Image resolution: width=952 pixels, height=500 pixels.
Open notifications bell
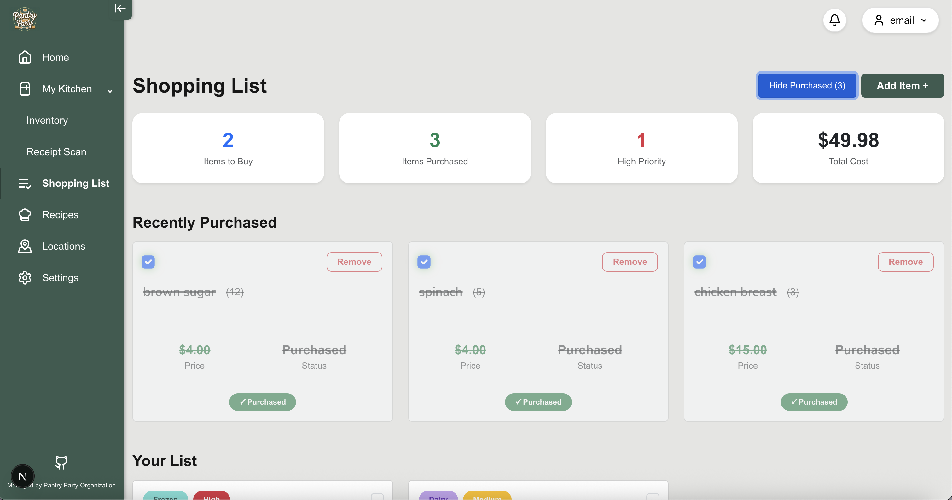pos(834,20)
